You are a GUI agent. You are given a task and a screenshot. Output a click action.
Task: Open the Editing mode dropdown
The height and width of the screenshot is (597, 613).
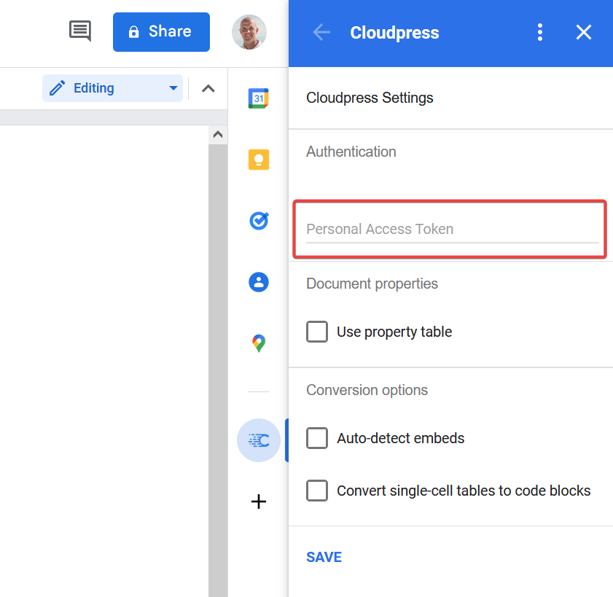[x=112, y=88]
